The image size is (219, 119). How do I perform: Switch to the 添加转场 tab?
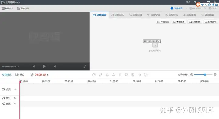(x=171, y=15)
